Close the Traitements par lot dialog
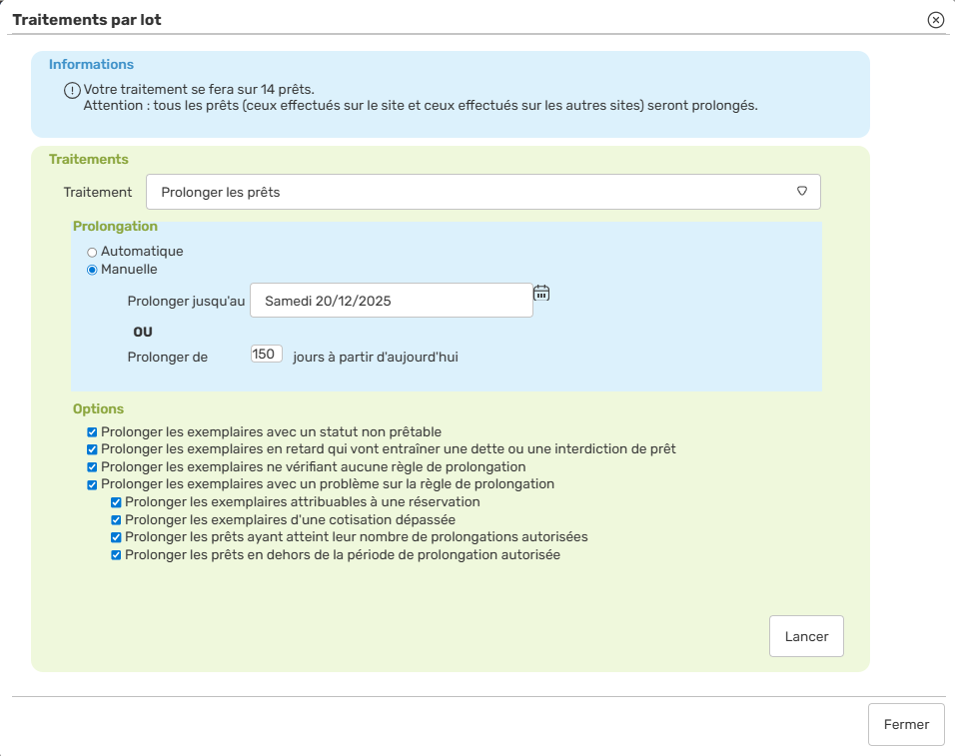Image resolution: width=955 pixels, height=756 pixels. click(935, 20)
